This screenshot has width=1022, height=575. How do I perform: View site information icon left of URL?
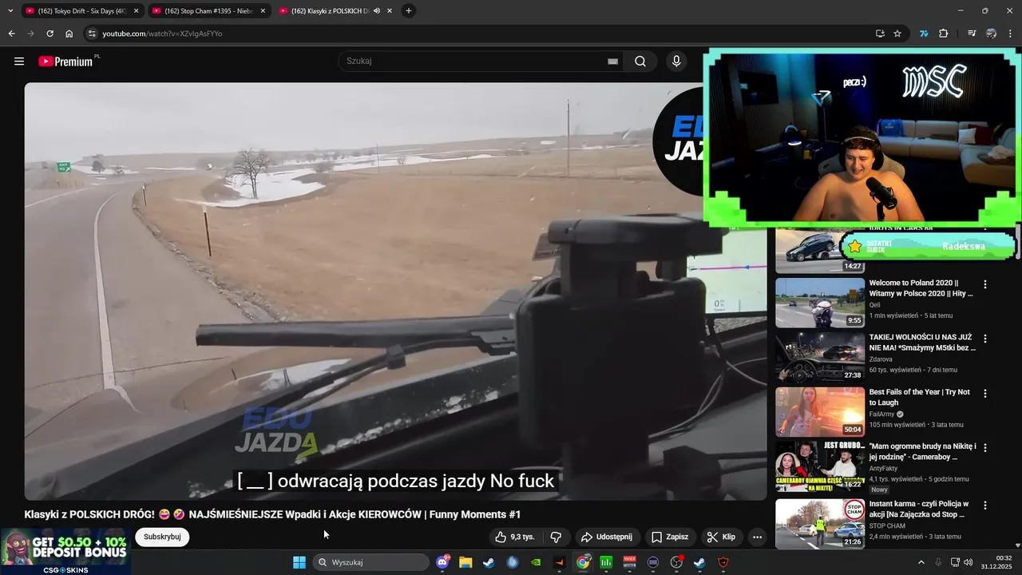pyautogui.click(x=92, y=34)
